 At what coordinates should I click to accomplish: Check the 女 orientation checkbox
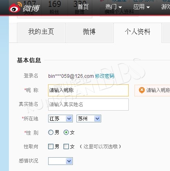pyautogui.click(x=66, y=146)
